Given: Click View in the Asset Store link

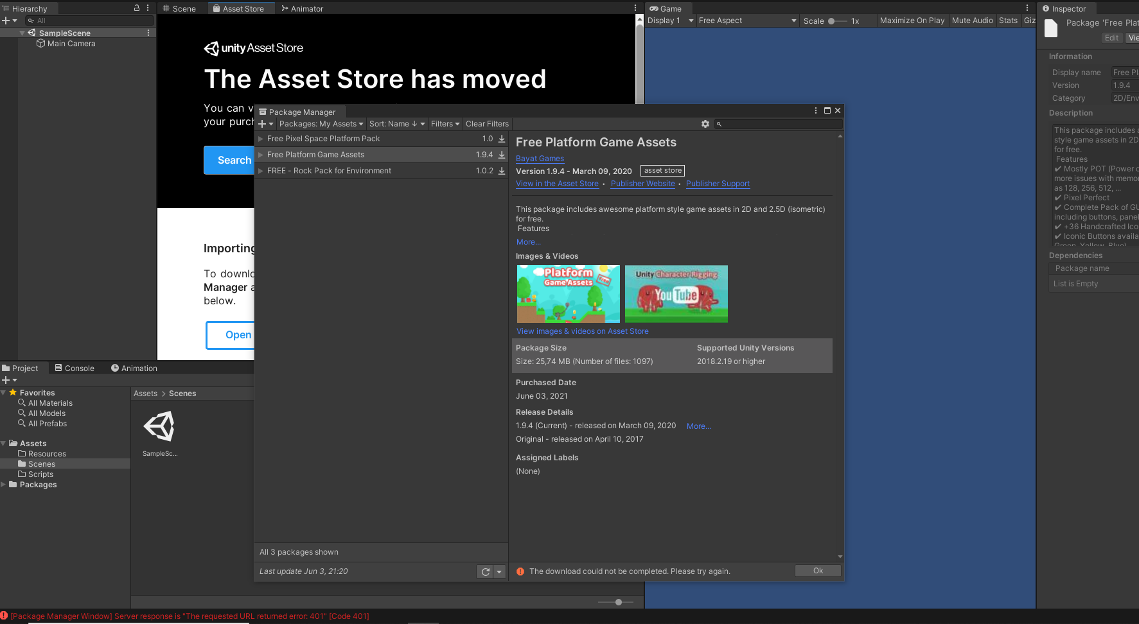Looking at the screenshot, I should (x=557, y=184).
